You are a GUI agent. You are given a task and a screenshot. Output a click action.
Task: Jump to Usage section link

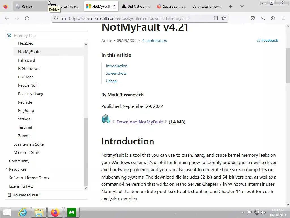point(111,81)
